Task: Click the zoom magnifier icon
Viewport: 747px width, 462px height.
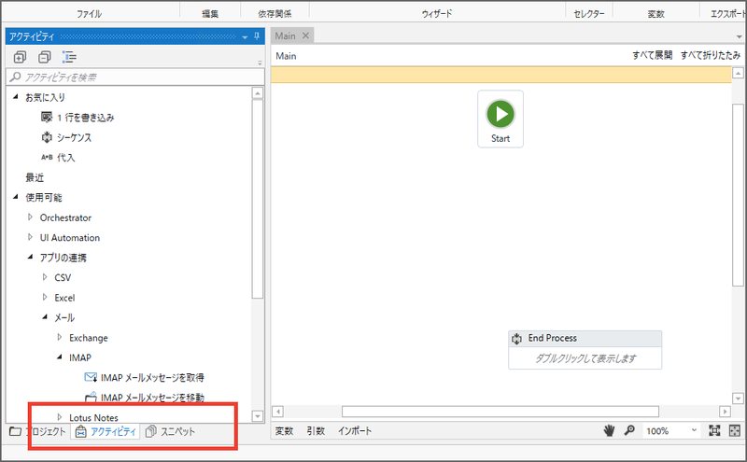Action: tap(629, 430)
